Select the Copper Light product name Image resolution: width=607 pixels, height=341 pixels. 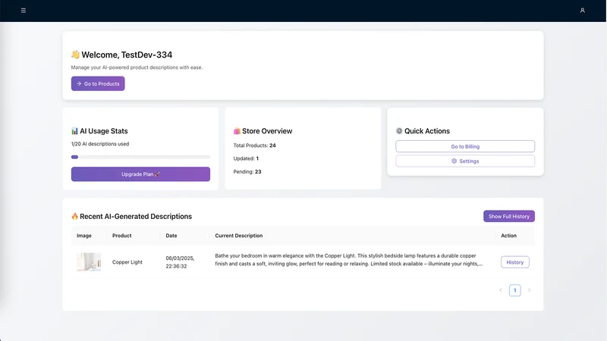point(127,262)
